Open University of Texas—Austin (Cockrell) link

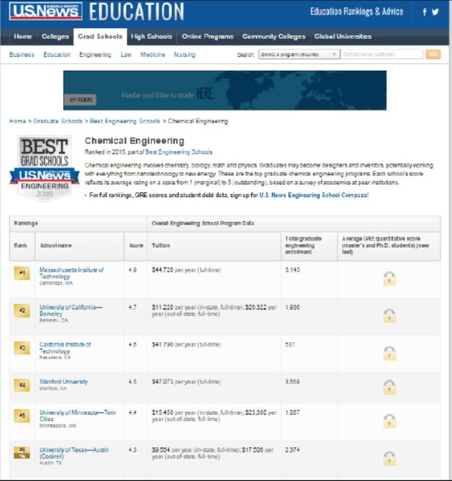pos(74,453)
